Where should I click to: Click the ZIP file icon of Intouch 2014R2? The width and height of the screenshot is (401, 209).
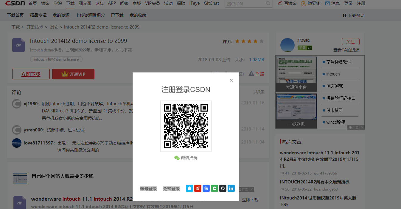pyautogui.click(x=18, y=45)
